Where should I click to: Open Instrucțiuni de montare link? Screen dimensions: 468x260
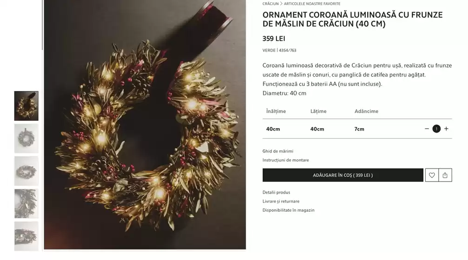pos(286,160)
